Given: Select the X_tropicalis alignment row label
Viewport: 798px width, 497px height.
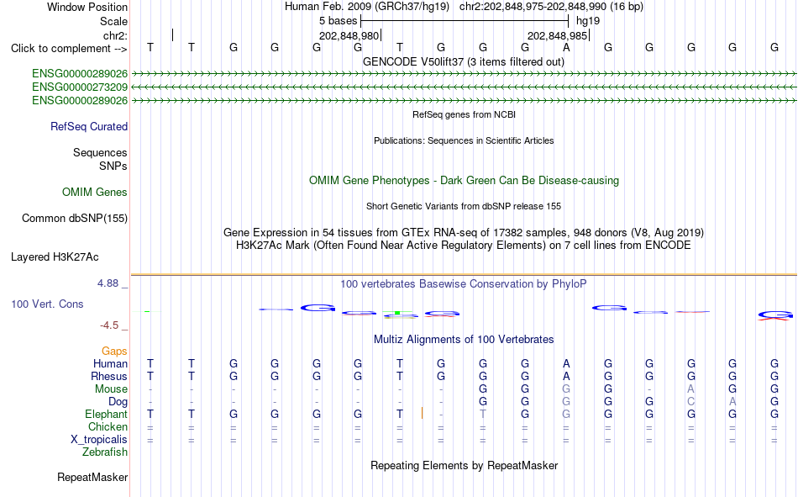Looking at the screenshot, I should (99, 440).
